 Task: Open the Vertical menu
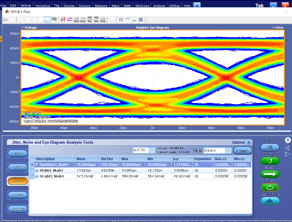coord(26,5)
